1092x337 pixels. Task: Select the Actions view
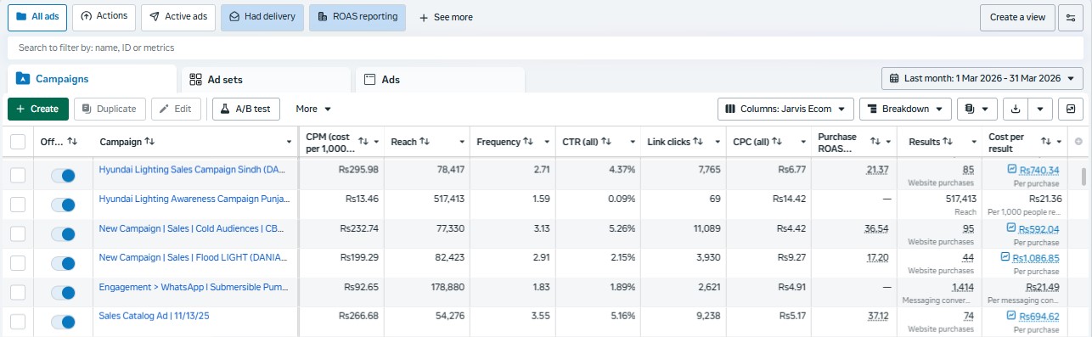pyautogui.click(x=104, y=17)
